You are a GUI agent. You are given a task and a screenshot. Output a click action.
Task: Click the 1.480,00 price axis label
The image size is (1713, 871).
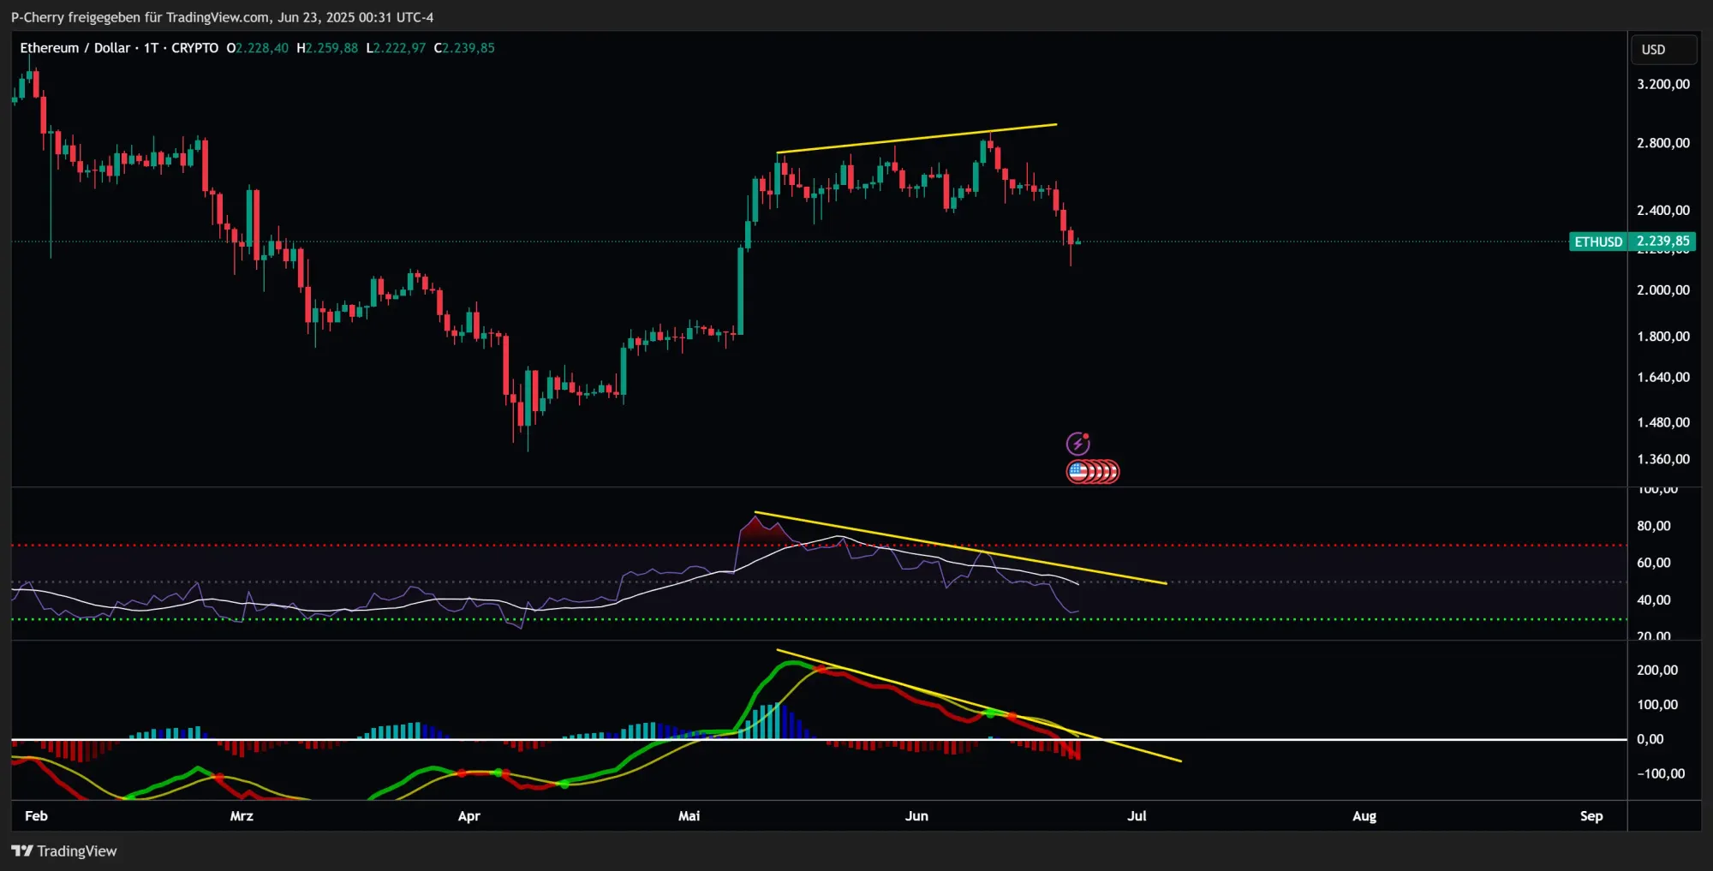[1663, 422]
